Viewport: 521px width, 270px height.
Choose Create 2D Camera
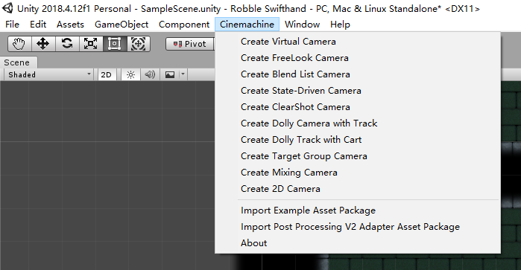coord(358,189)
